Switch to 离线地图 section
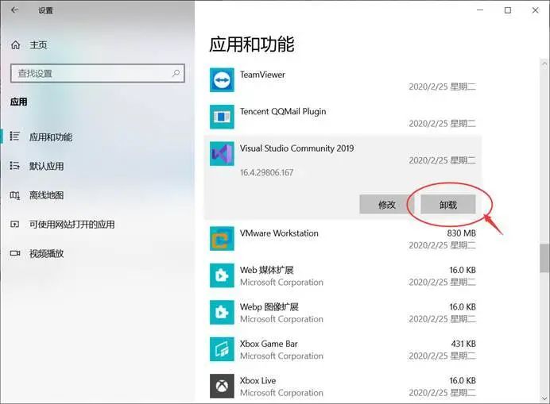The height and width of the screenshot is (404, 550). pyautogui.click(x=46, y=195)
